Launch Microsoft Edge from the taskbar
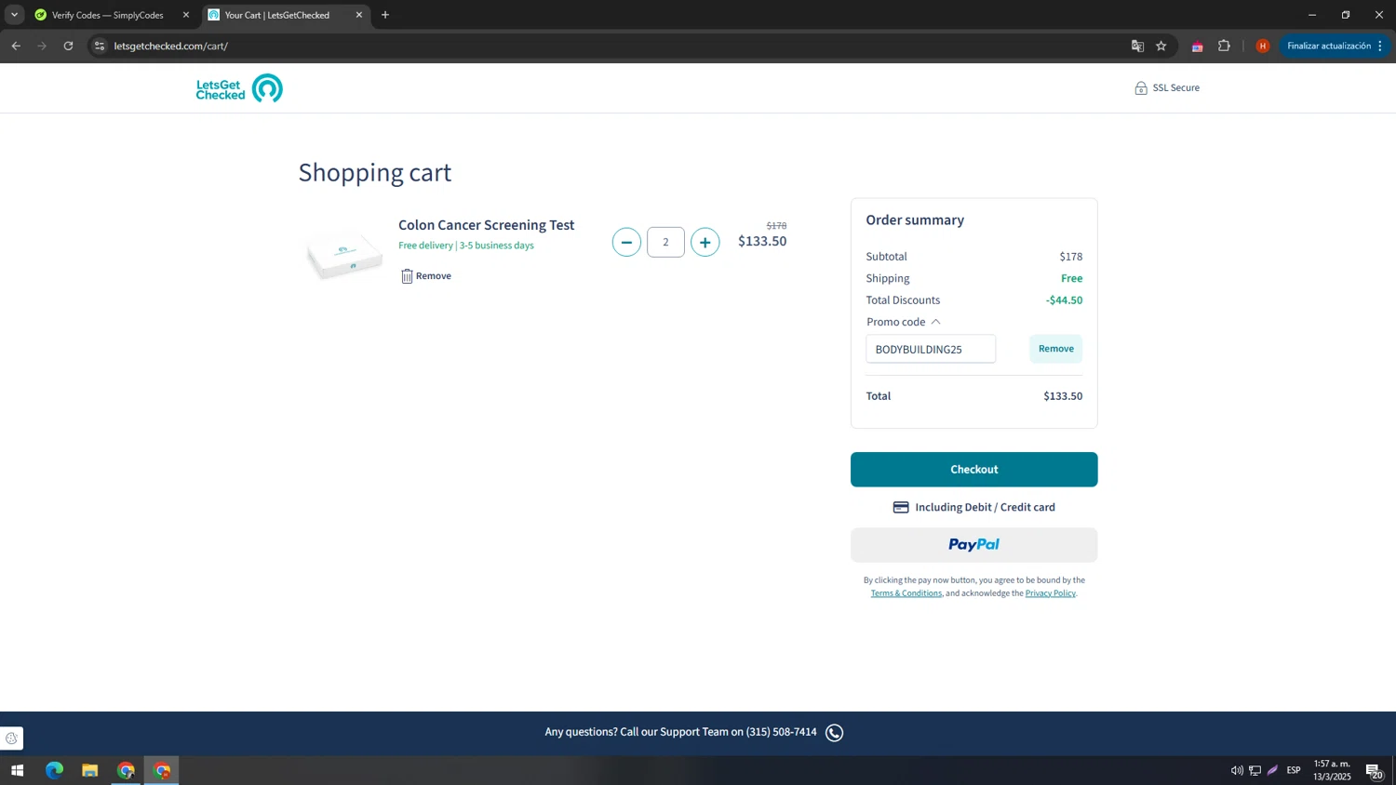This screenshot has height=785, width=1396. click(x=54, y=770)
